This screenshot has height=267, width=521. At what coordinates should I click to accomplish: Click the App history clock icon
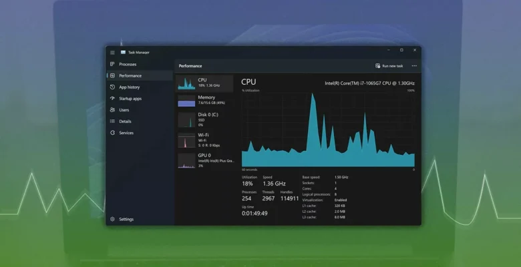(x=112, y=87)
